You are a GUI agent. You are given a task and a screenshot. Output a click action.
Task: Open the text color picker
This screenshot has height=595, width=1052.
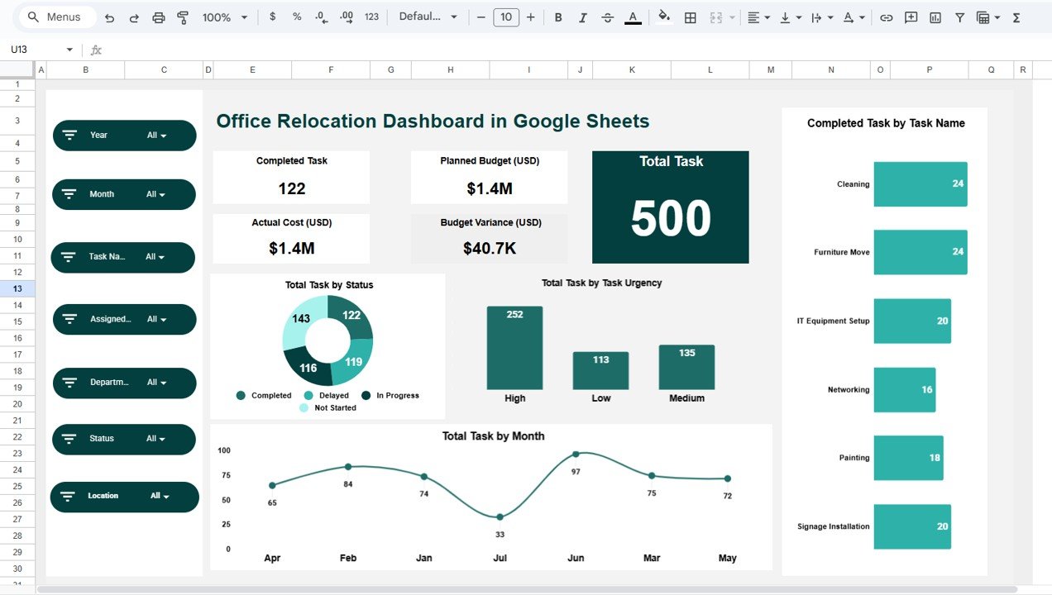point(633,17)
